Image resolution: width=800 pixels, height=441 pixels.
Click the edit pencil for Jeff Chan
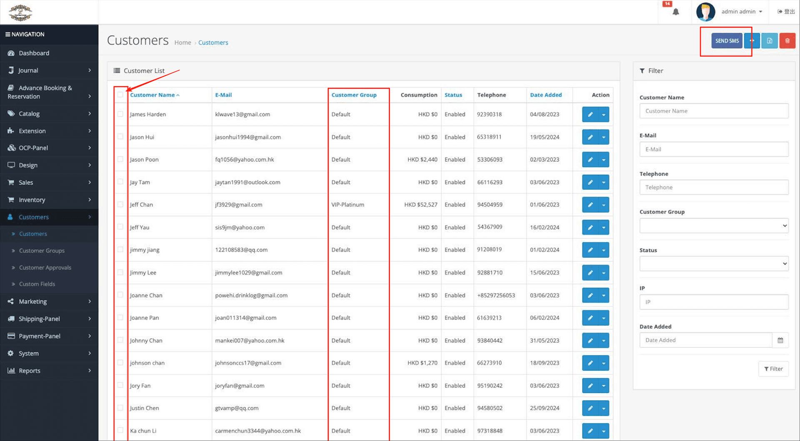pyautogui.click(x=590, y=205)
